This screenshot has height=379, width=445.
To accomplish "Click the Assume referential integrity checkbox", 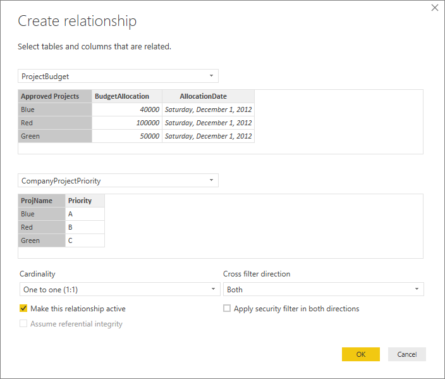I will coord(24,324).
